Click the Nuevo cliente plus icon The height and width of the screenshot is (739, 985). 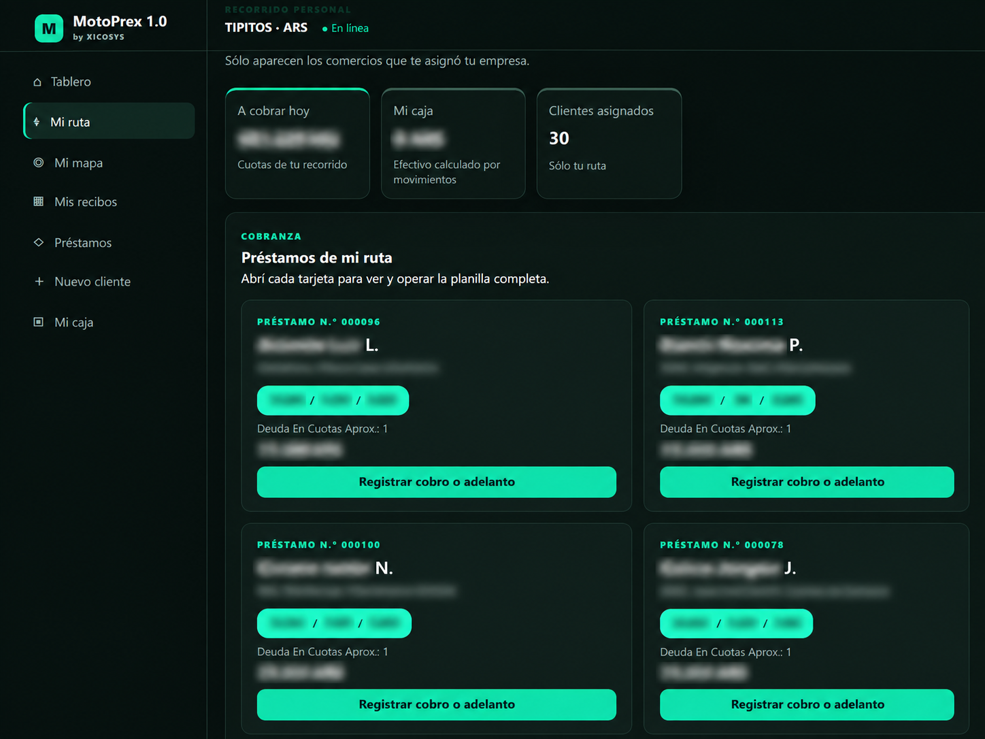tap(39, 281)
